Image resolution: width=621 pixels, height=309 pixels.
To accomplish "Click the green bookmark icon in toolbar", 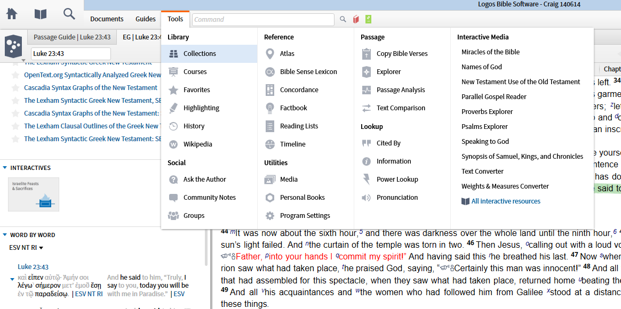I will click(x=369, y=19).
